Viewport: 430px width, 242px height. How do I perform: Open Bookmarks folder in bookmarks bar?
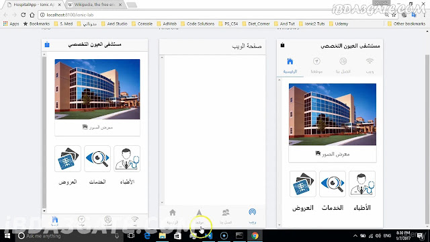(36, 24)
